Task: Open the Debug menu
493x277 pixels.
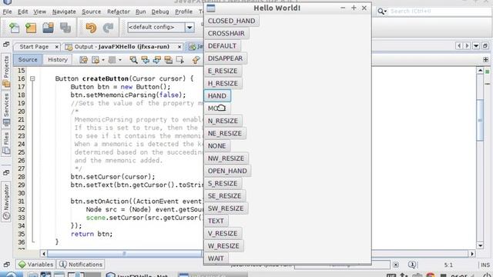Action: 160,12
